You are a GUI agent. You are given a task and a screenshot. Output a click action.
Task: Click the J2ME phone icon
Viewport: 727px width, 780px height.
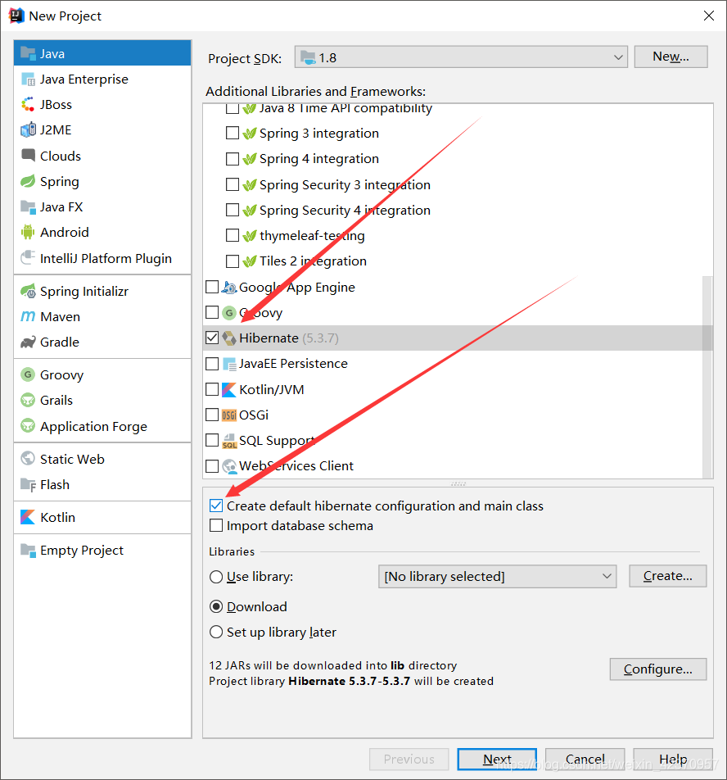pyautogui.click(x=28, y=129)
